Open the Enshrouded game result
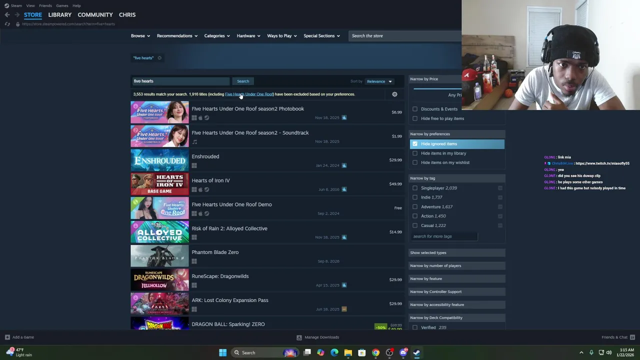640x360 pixels. tap(267, 160)
